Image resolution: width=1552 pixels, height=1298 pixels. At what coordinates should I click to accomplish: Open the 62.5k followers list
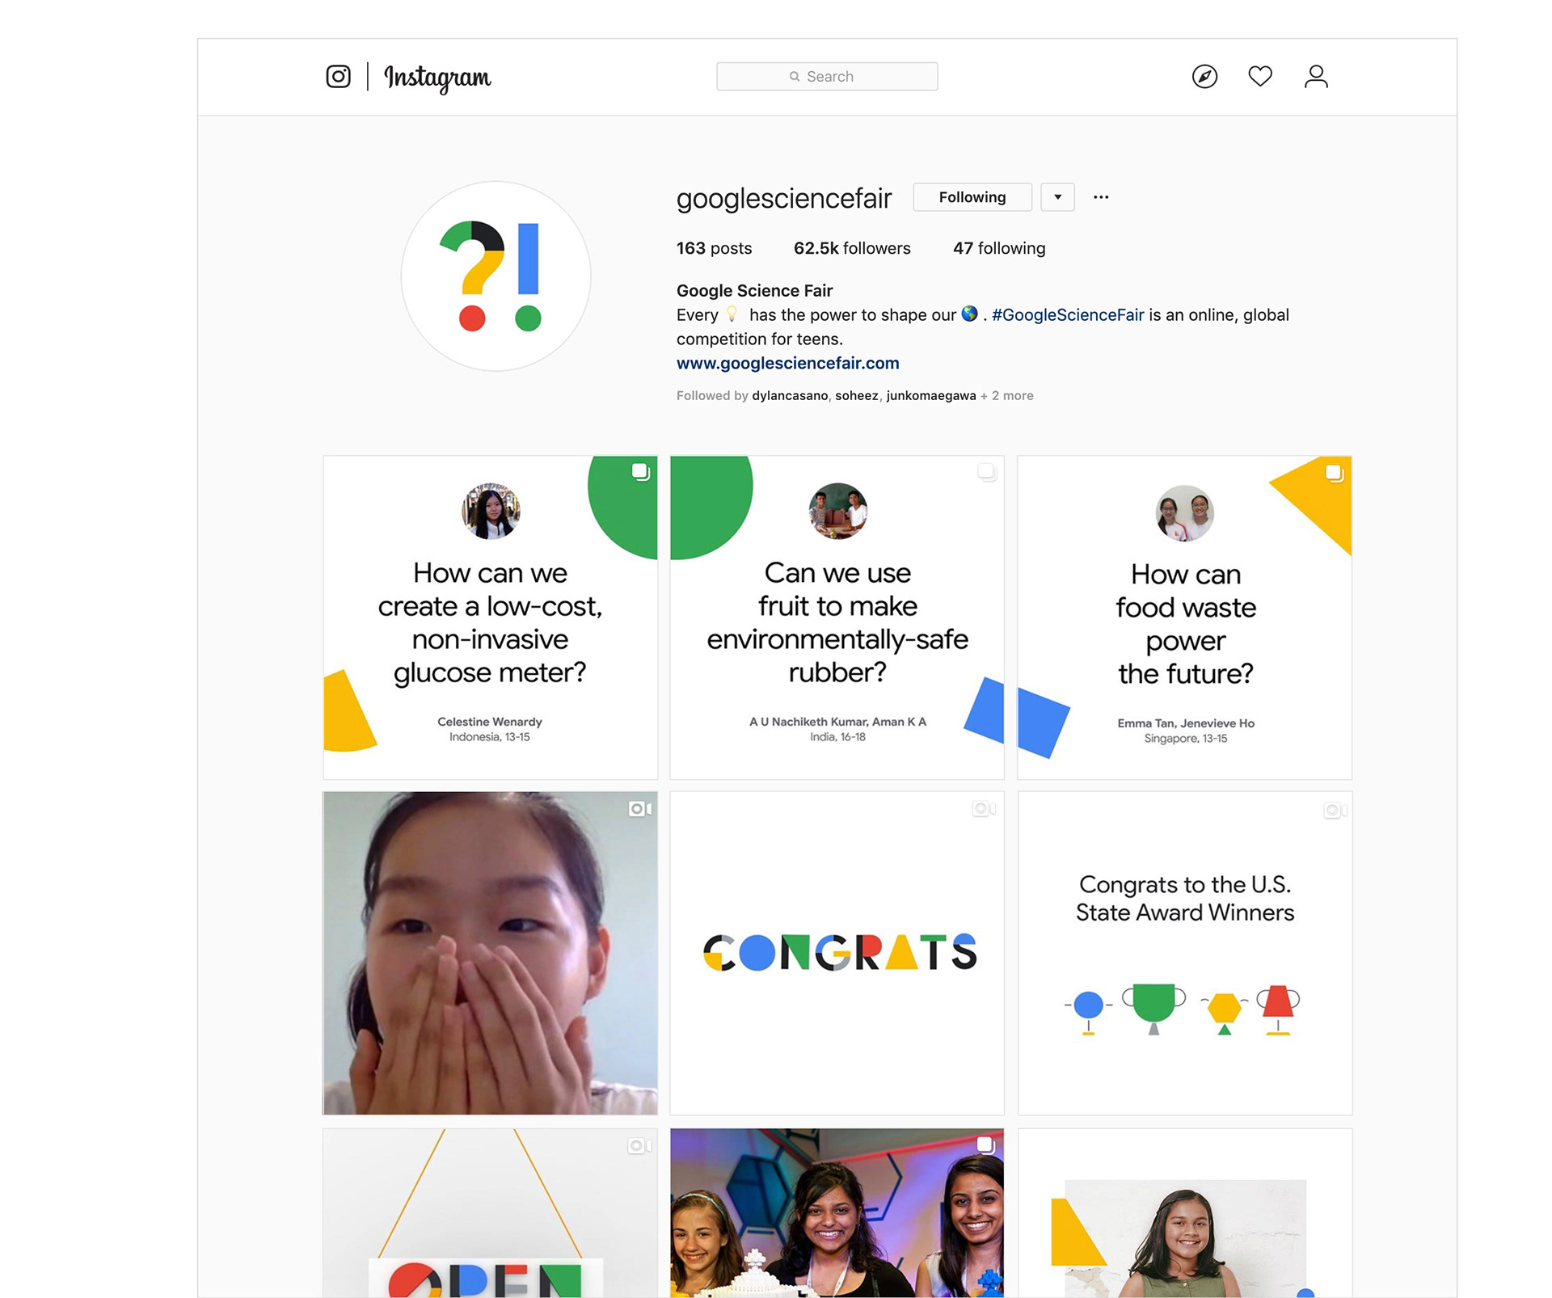[852, 248]
